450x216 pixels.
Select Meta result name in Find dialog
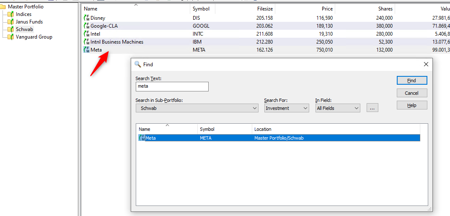(151, 138)
